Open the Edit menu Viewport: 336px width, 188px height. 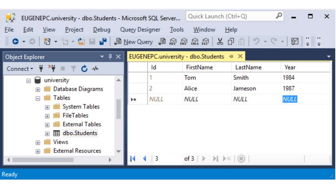pyautogui.click(x=28, y=29)
